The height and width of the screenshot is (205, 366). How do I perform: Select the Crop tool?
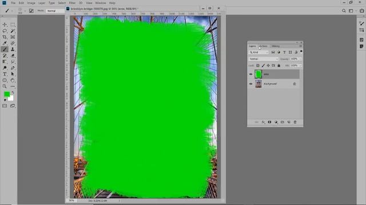[5, 37]
